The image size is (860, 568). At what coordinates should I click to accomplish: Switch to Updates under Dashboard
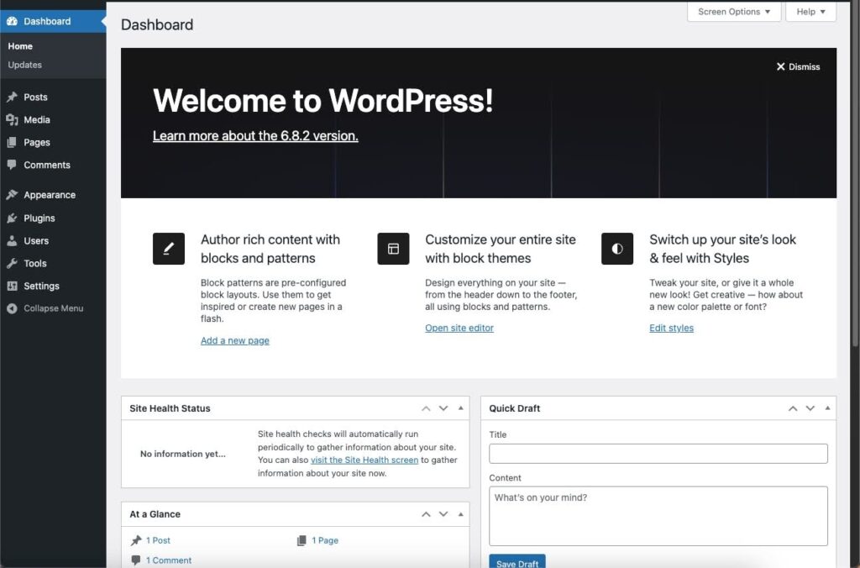[24, 65]
